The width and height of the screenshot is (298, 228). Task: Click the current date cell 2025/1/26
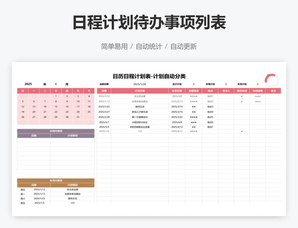coord(140,84)
